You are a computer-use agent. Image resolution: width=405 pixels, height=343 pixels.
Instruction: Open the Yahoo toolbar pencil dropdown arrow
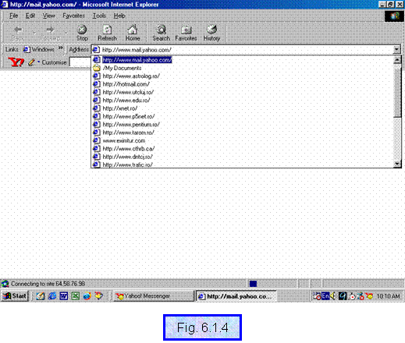38,62
